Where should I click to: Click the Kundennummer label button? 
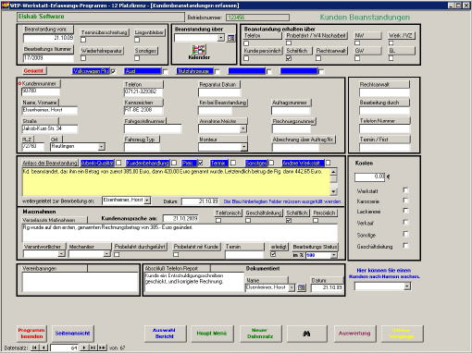pos(40,83)
